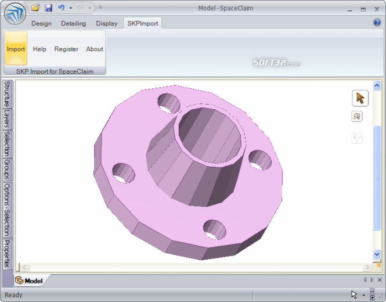Go to previous document tab arrow
Viewport: 386px width, 302px height.
click(365, 280)
